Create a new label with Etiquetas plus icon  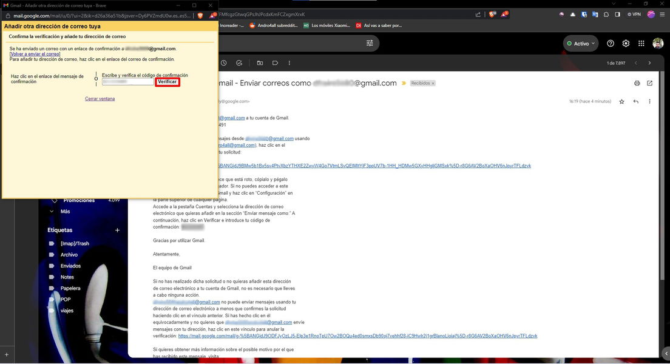(x=118, y=231)
